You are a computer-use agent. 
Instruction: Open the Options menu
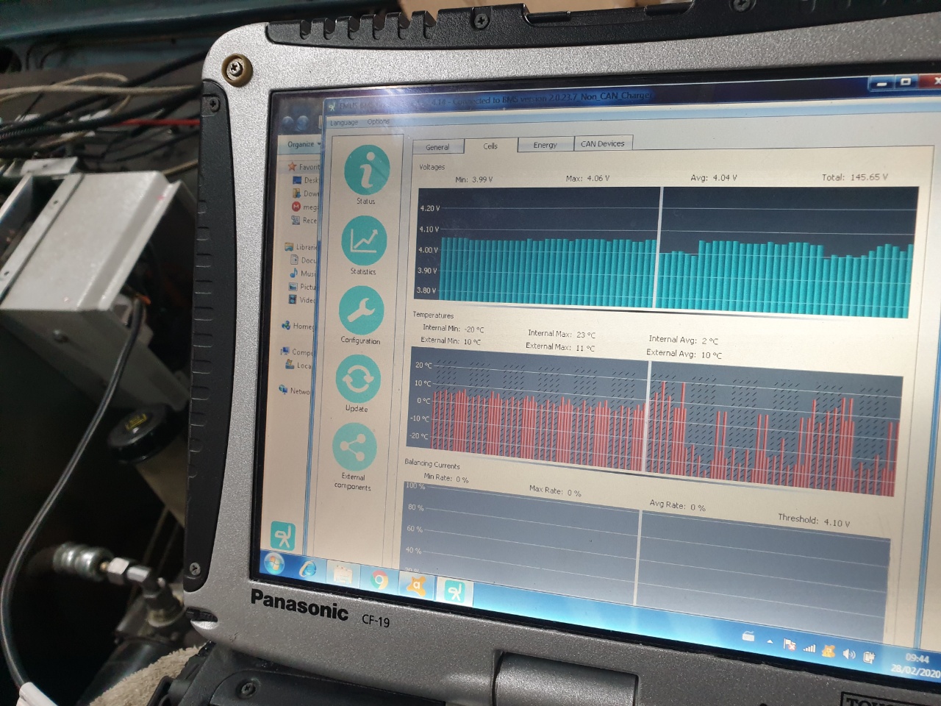(379, 122)
